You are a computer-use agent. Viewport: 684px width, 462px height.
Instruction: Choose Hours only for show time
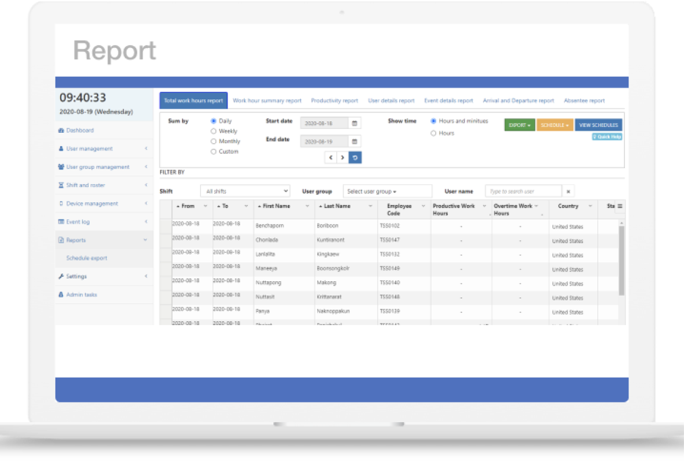434,133
